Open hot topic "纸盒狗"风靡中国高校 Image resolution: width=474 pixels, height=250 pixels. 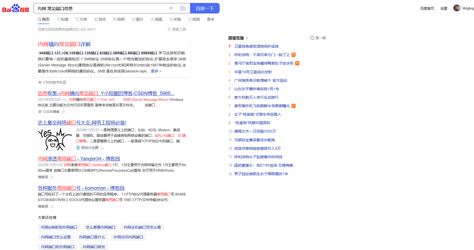pos(252,123)
